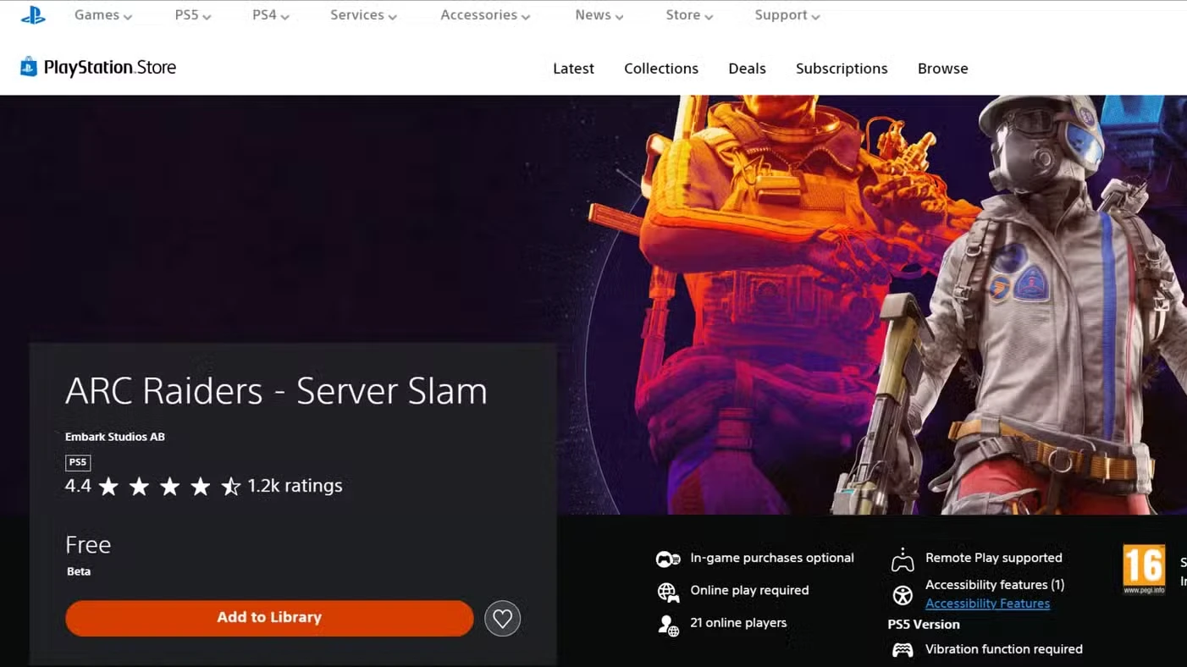Click the PS5 Version heading

[924, 625]
